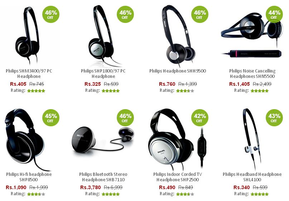
Task: Open Philips Headphone SHH9500 title link
Action: point(178,71)
